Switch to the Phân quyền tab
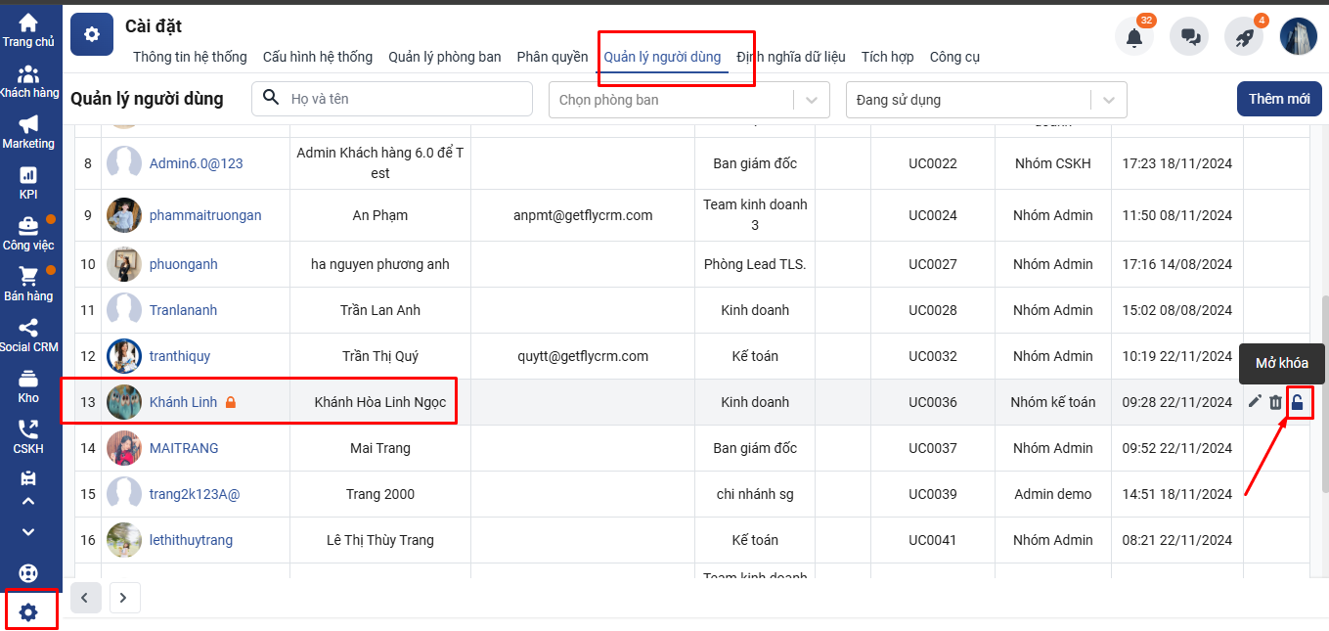The image size is (1329, 631). 553,57
